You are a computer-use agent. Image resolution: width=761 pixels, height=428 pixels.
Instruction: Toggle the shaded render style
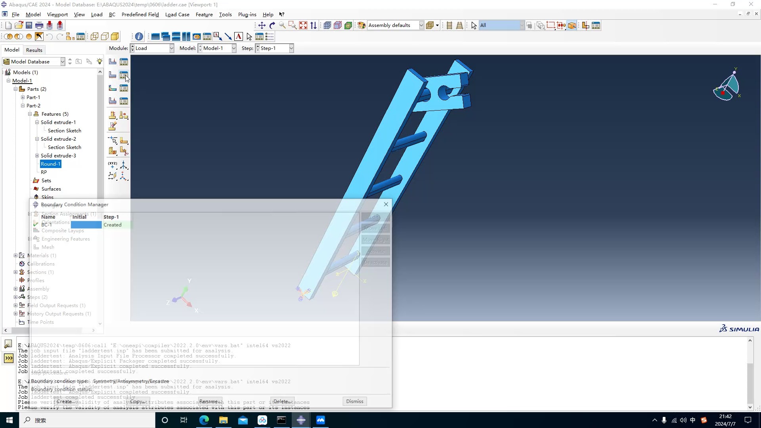click(115, 36)
